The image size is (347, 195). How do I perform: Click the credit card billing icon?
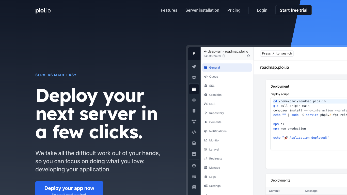click(194, 176)
